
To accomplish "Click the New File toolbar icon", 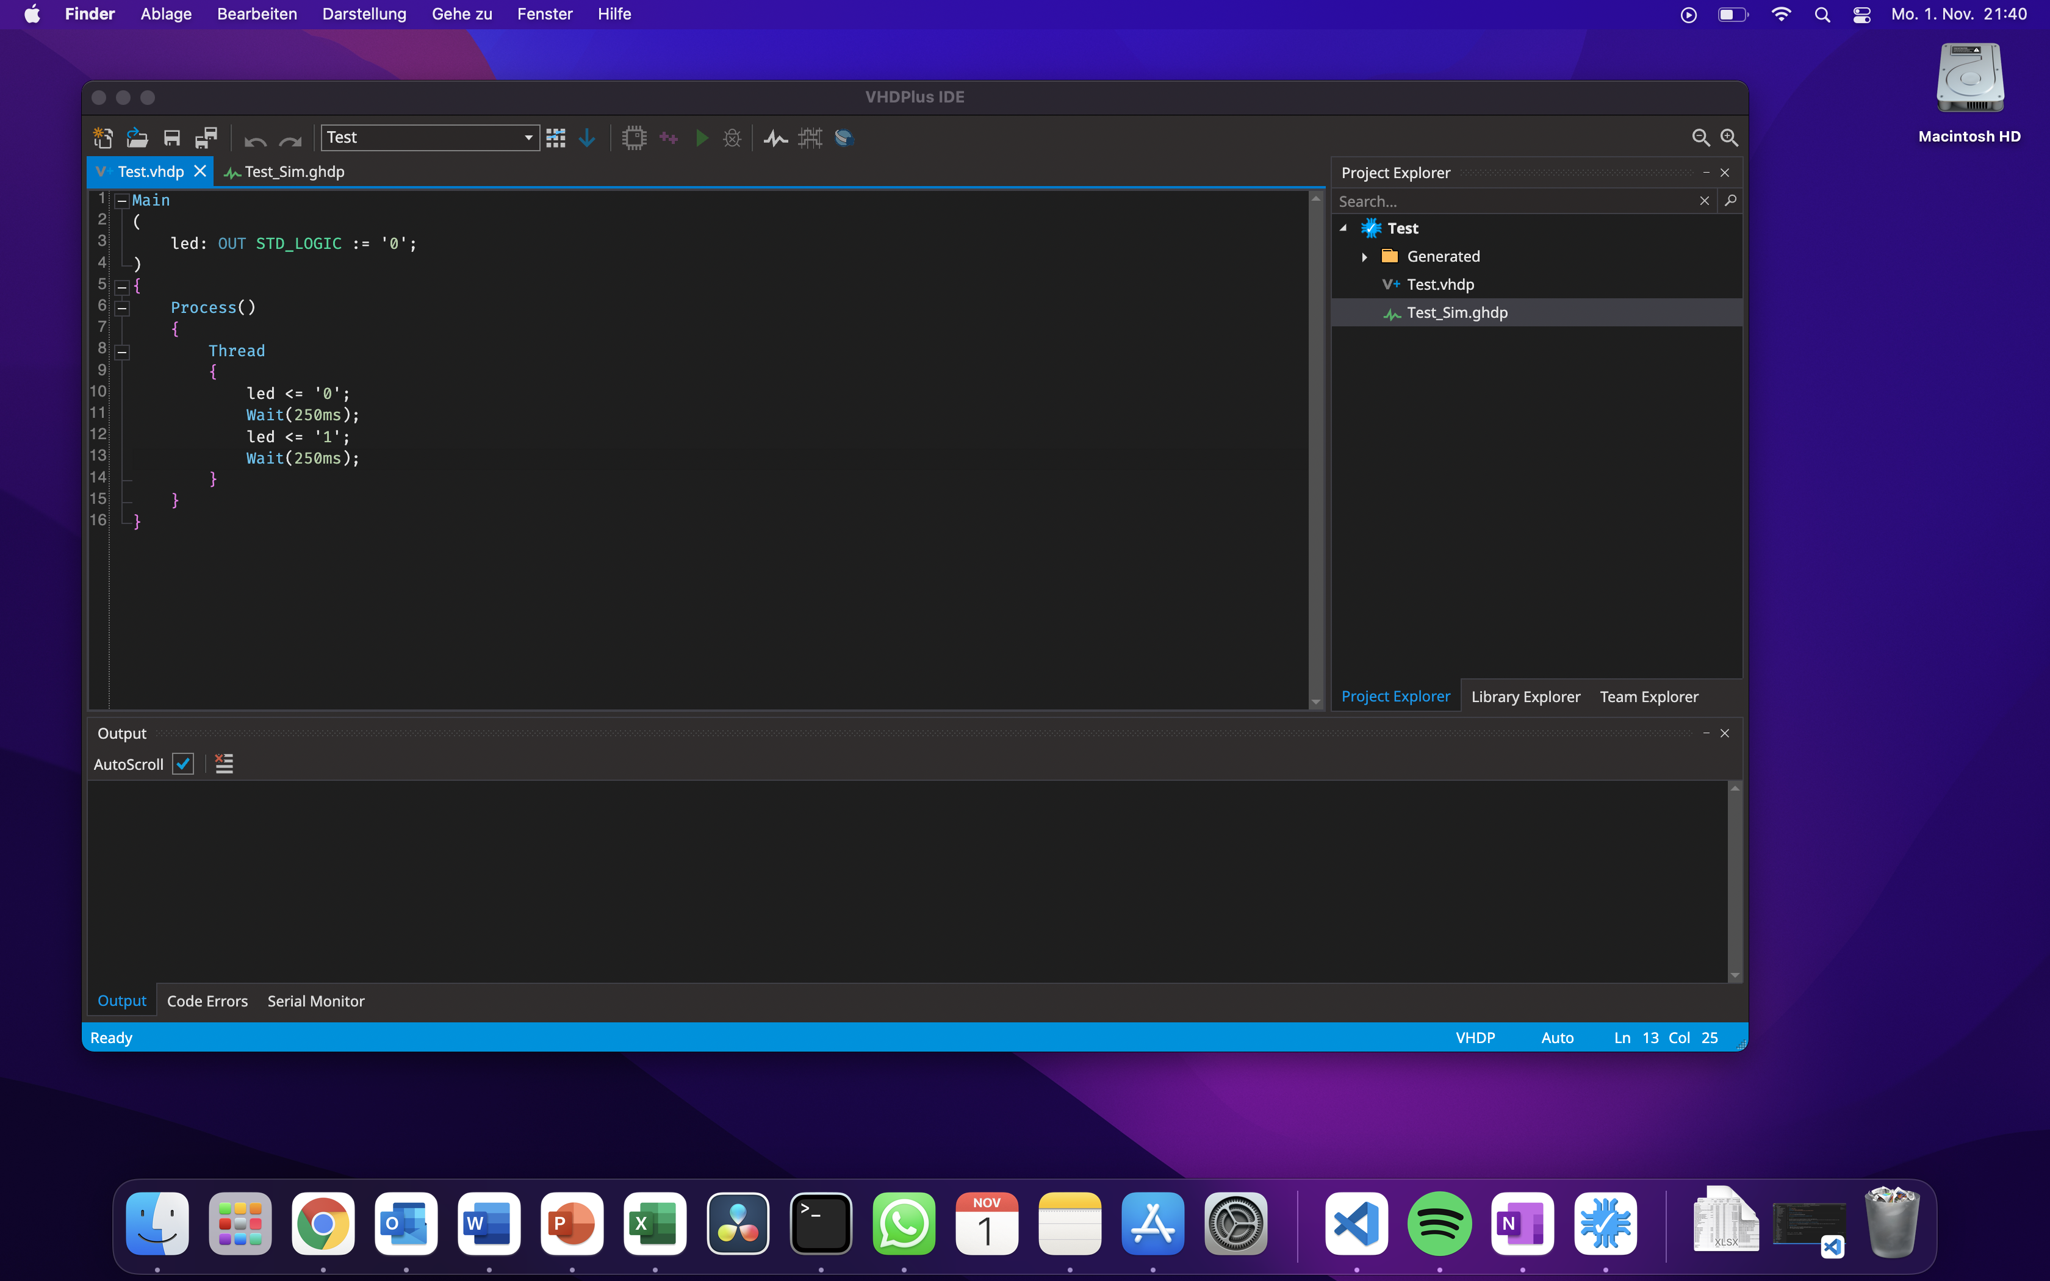I will coord(103,137).
